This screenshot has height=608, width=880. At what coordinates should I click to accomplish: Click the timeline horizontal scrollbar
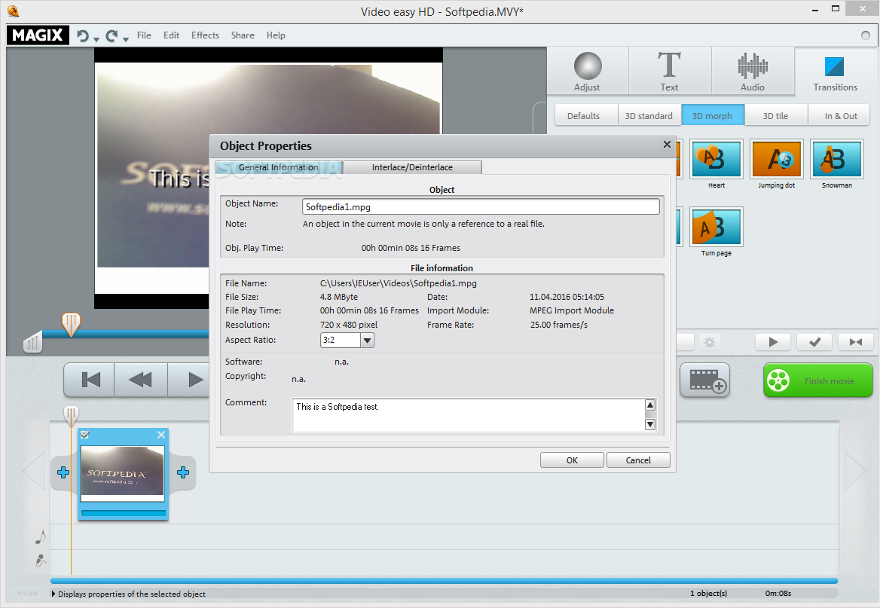(x=444, y=580)
